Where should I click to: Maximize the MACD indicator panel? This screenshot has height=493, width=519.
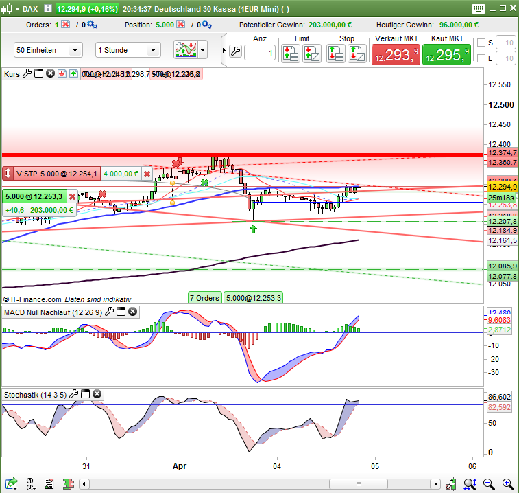coord(121,312)
